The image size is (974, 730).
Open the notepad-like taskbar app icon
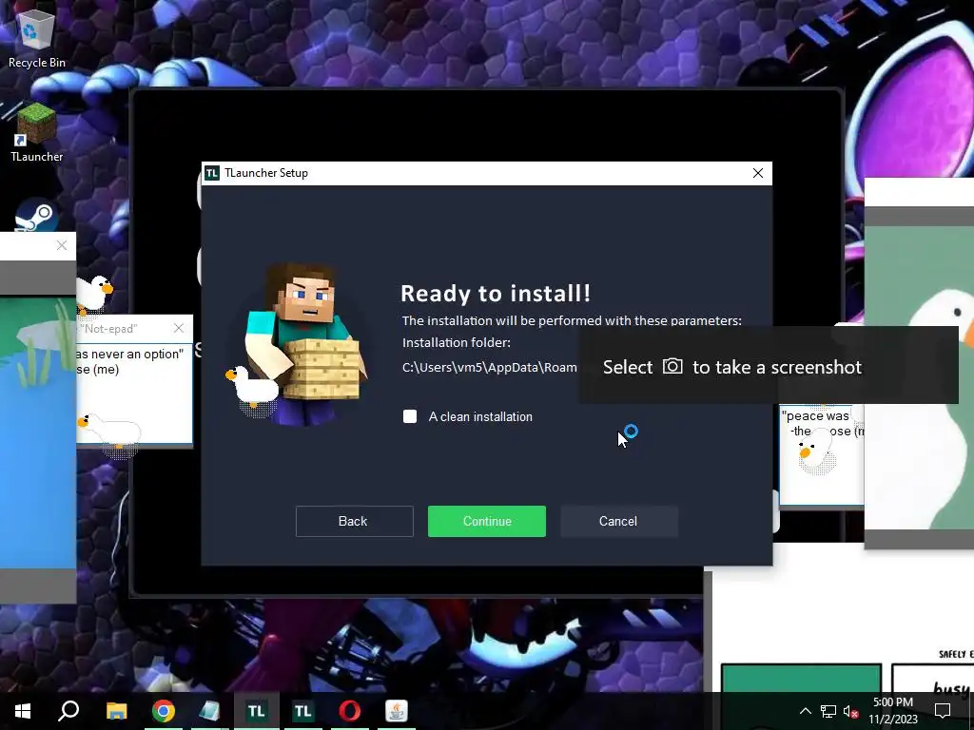[209, 711]
